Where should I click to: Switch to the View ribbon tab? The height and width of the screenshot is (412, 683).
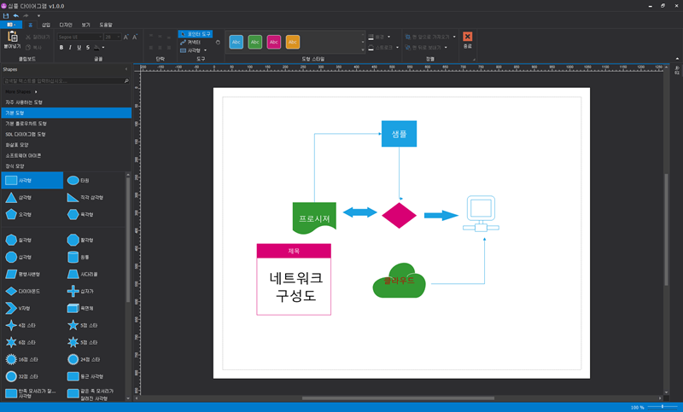86,25
